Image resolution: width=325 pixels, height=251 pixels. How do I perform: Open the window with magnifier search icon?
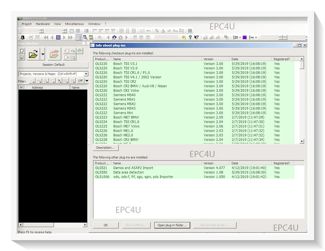pyautogui.click(x=85, y=37)
